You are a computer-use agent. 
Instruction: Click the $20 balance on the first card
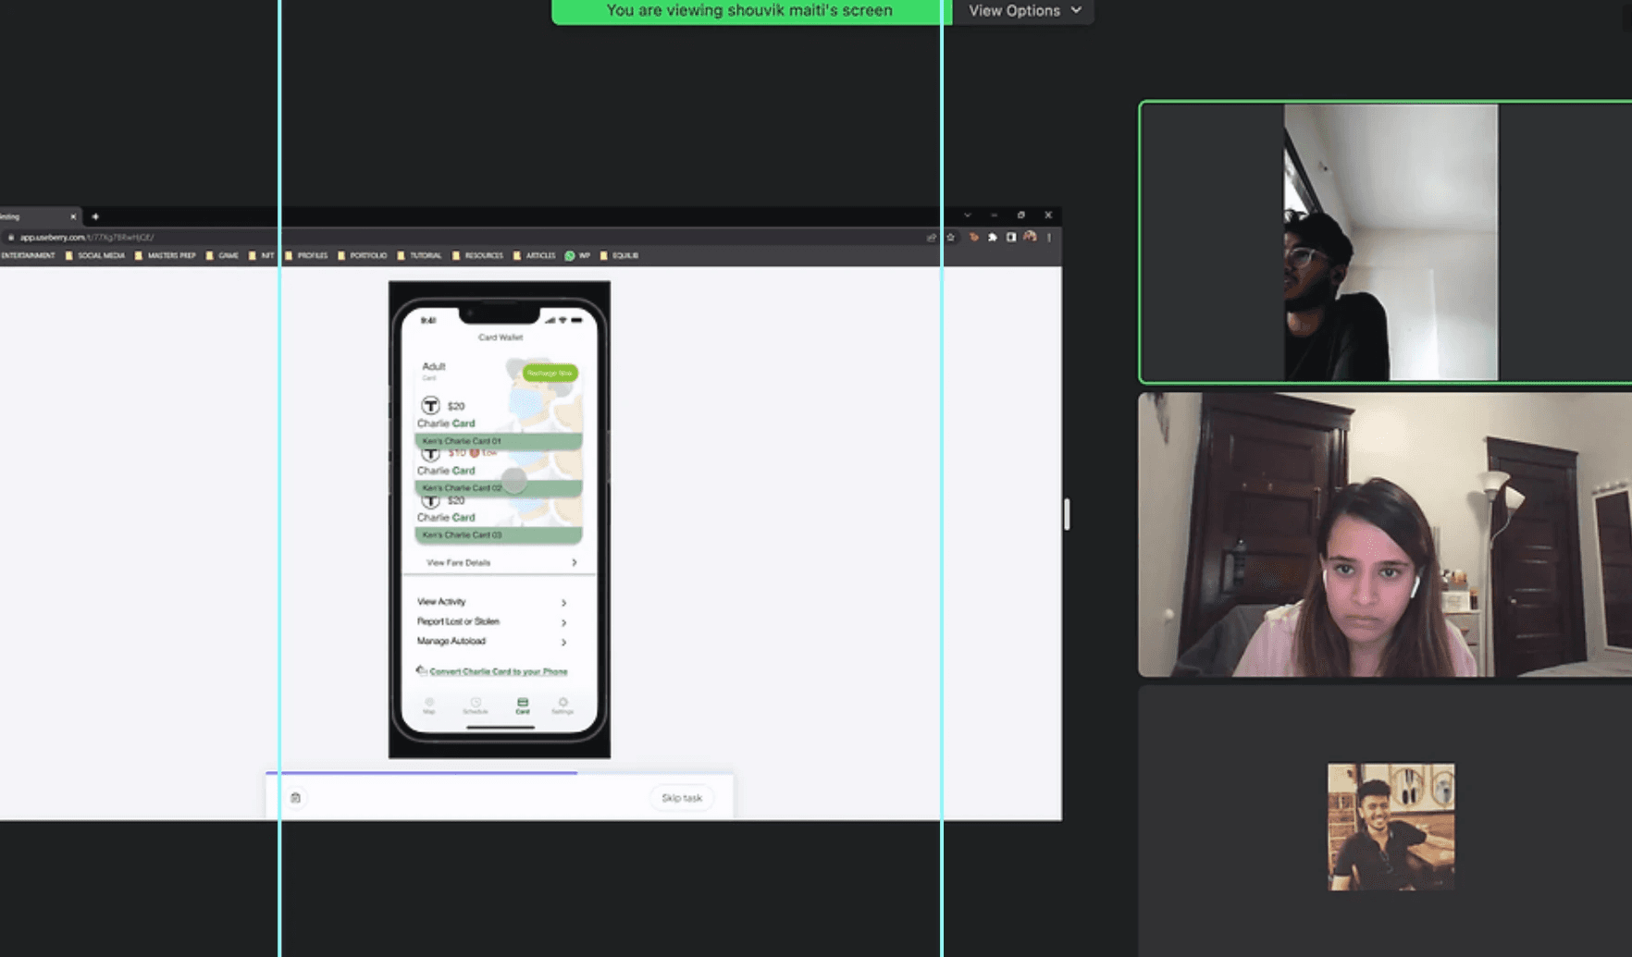pyautogui.click(x=456, y=406)
